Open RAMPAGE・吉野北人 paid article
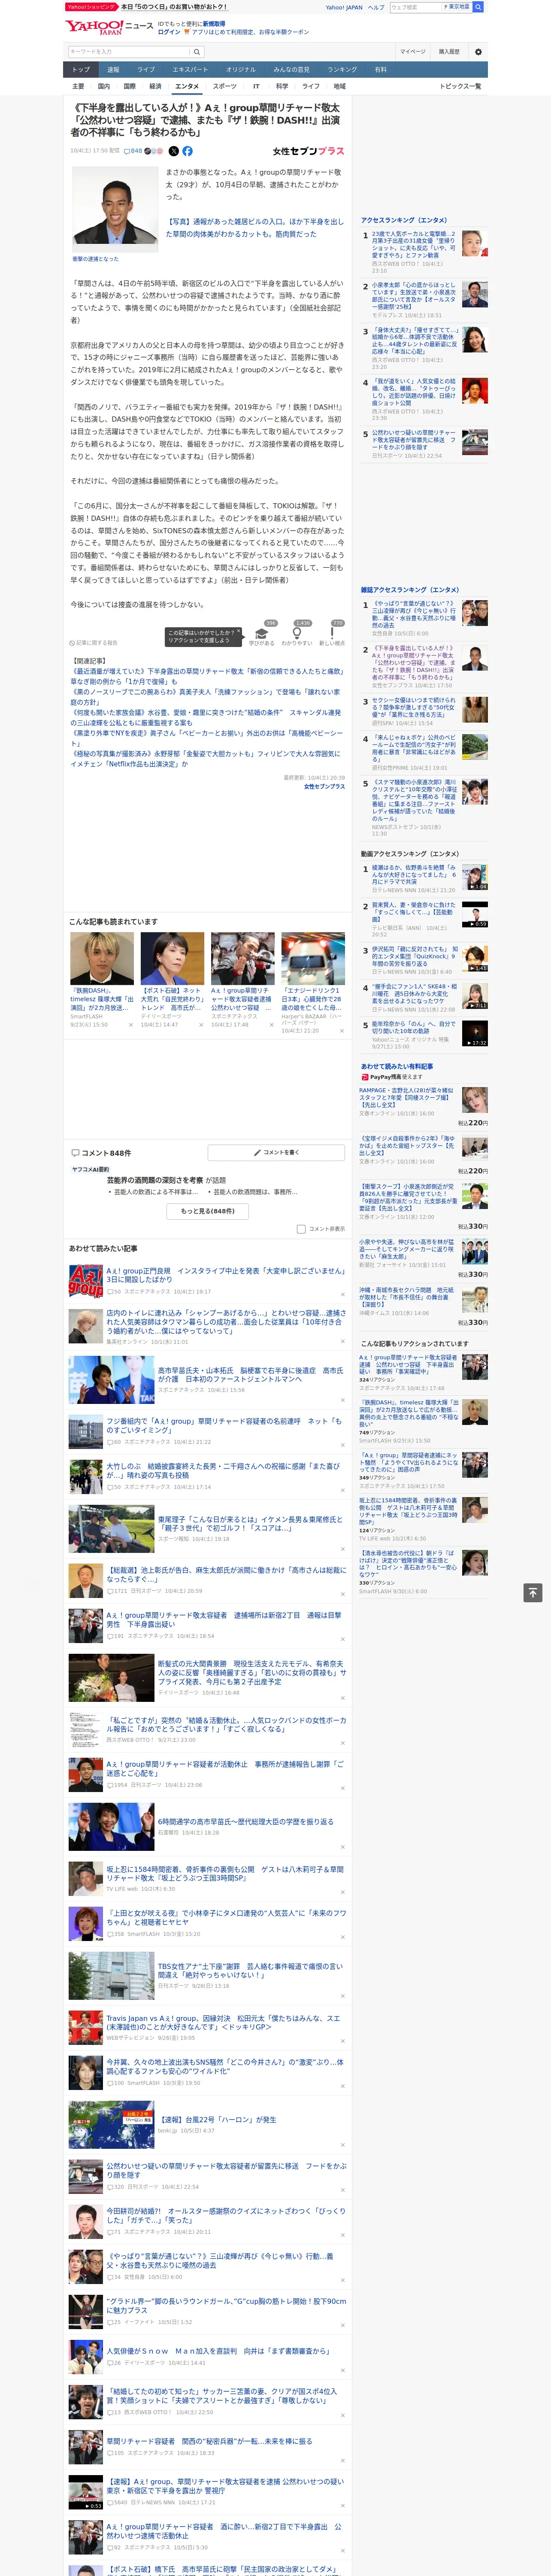This screenshot has width=551, height=2576. point(406,1097)
